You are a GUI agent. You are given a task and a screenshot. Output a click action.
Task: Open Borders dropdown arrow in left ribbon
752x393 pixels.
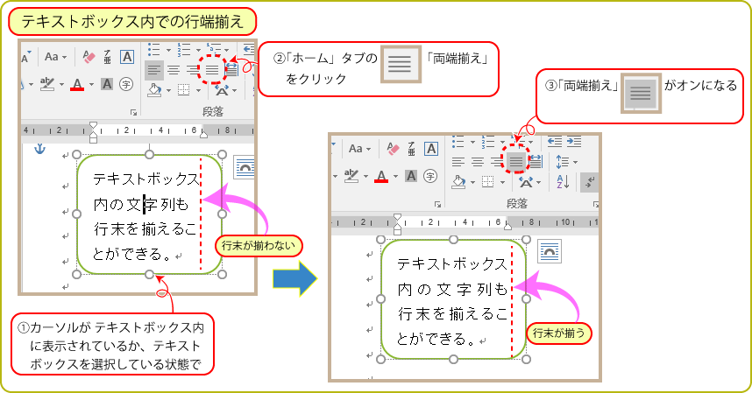tap(198, 90)
